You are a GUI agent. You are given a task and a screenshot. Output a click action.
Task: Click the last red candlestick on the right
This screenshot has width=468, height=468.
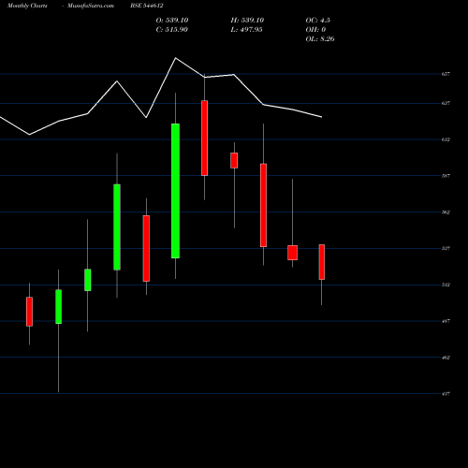coord(322,262)
